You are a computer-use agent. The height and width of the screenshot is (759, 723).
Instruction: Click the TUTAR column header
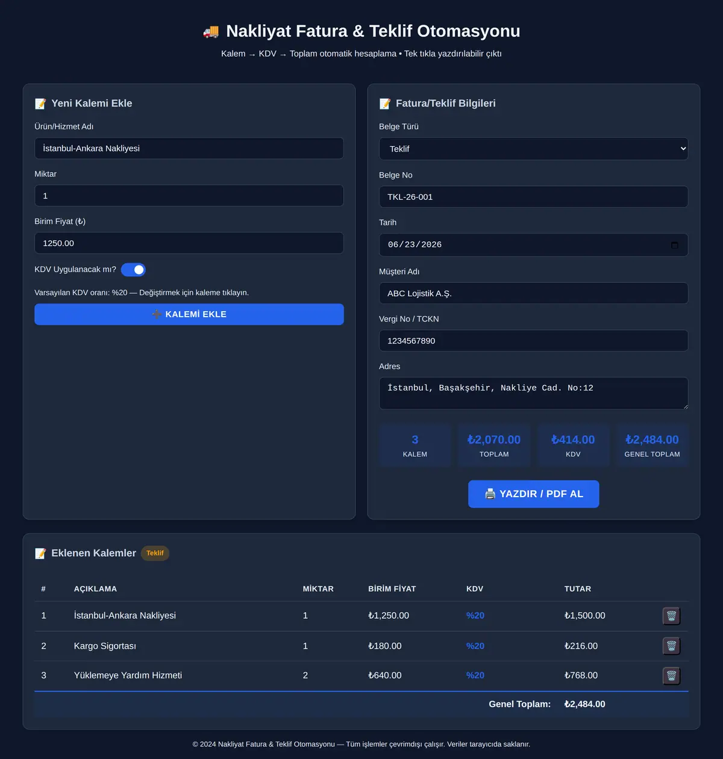[x=578, y=589]
